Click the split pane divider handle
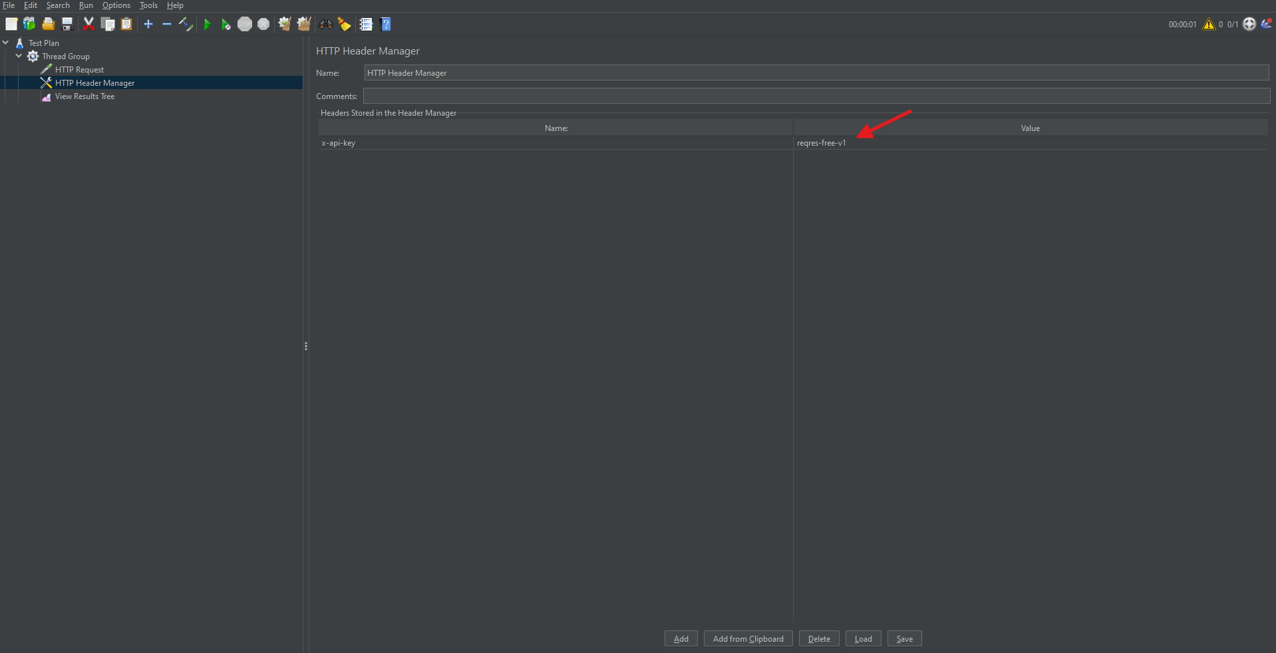Viewport: 1276px width, 653px height. (306, 346)
